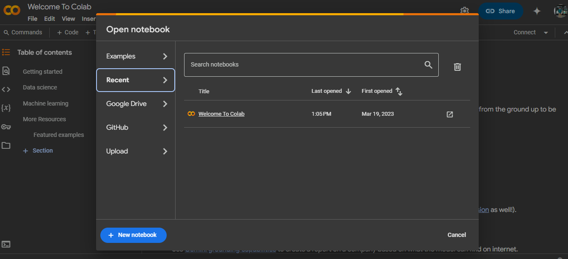This screenshot has width=568, height=259.
Task: Open the user account avatar
Action: pyautogui.click(x=561, y=11)
